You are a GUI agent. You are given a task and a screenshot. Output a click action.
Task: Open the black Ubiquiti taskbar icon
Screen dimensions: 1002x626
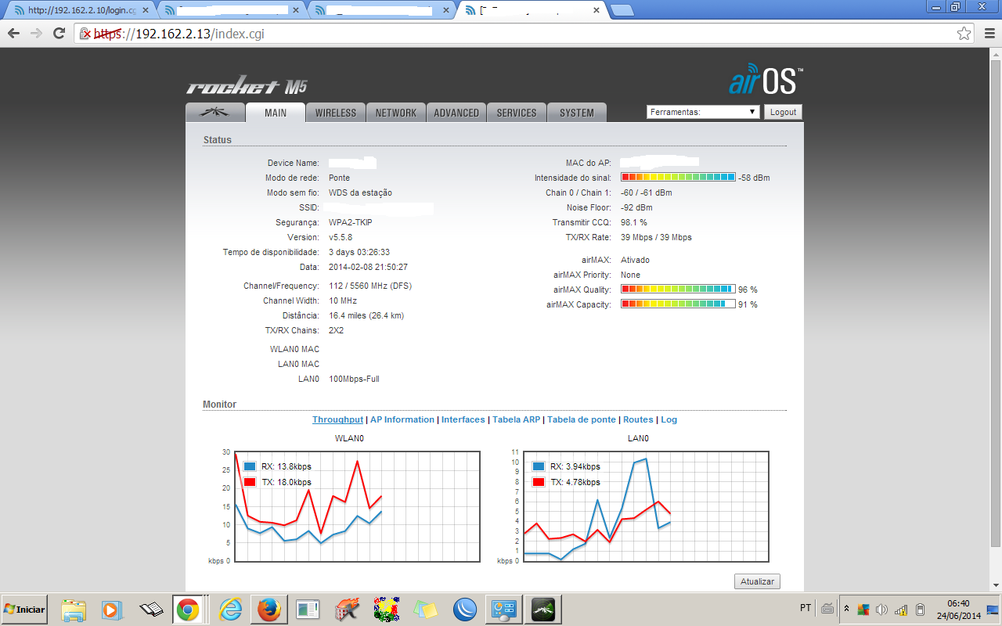click(542, 609)
